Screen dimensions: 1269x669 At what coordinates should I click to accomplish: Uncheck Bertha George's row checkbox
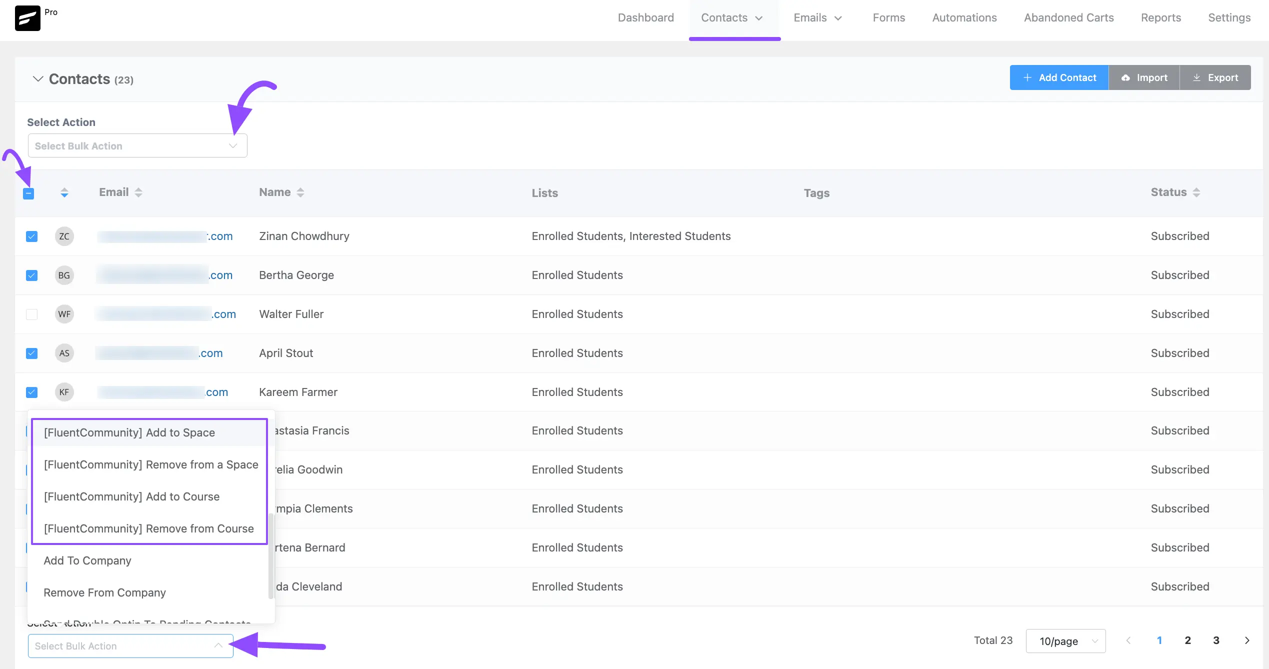click(31, 275)
